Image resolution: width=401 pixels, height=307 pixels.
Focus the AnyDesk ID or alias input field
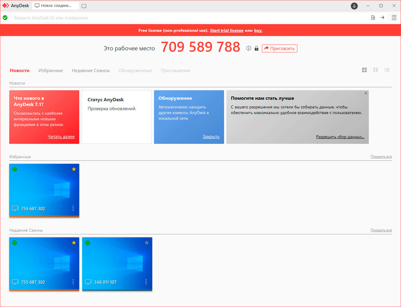click(x=189, y=18)
